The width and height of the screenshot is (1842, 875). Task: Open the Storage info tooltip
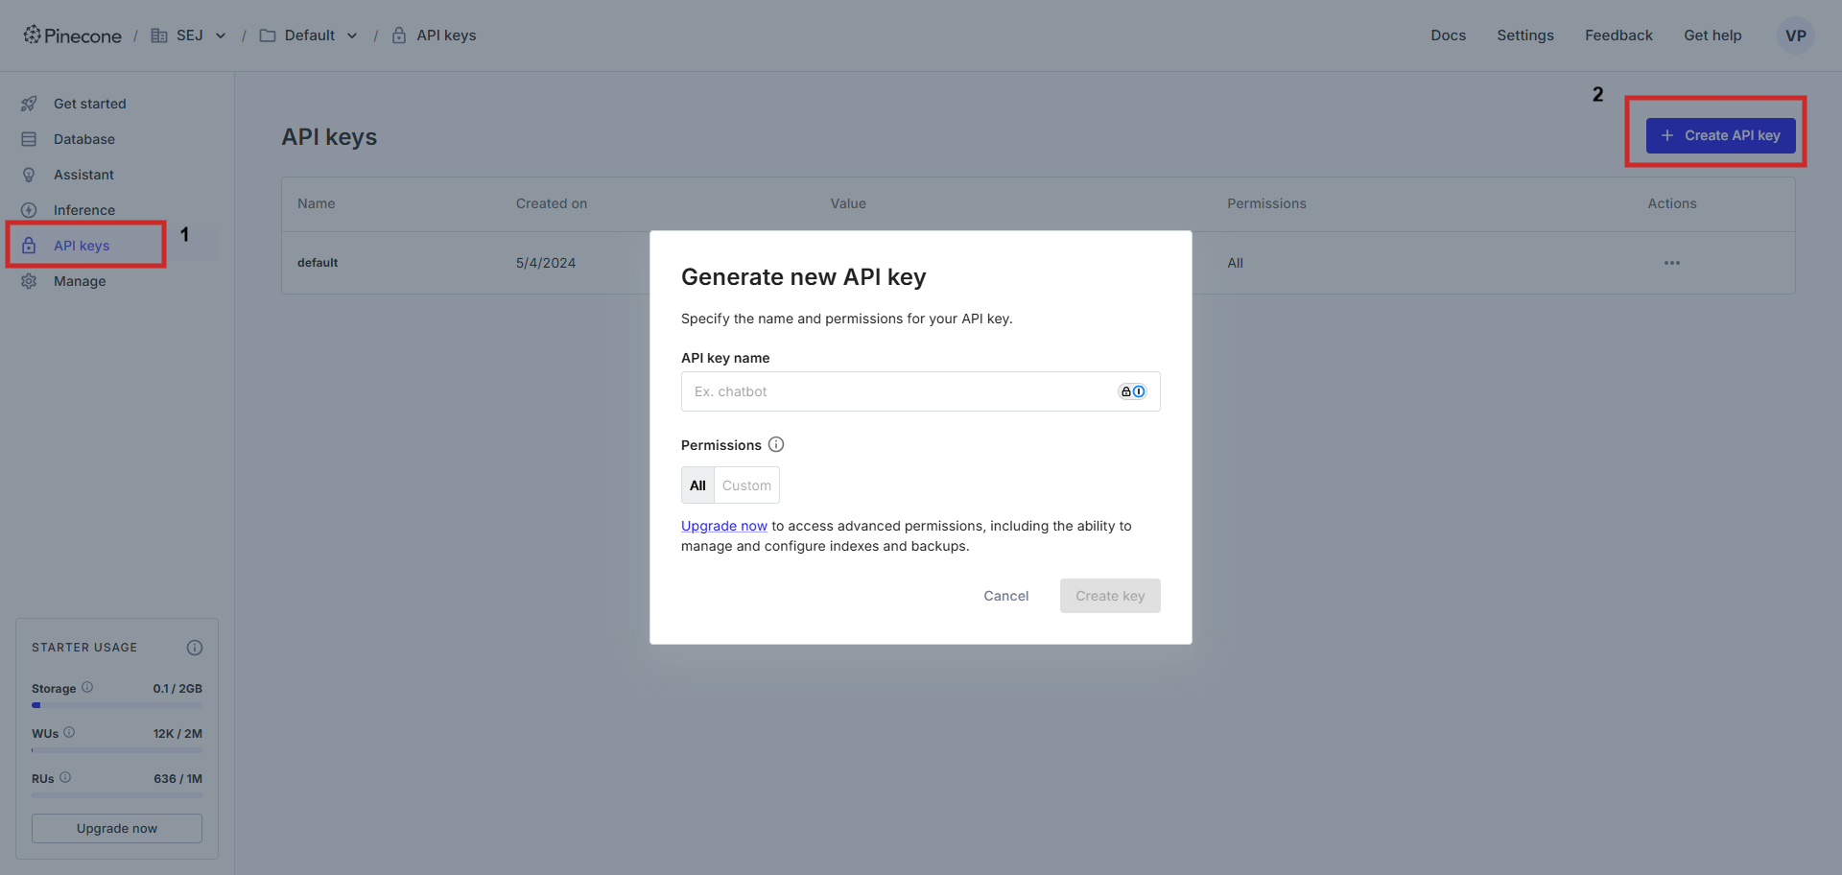(x=85, y=687)
